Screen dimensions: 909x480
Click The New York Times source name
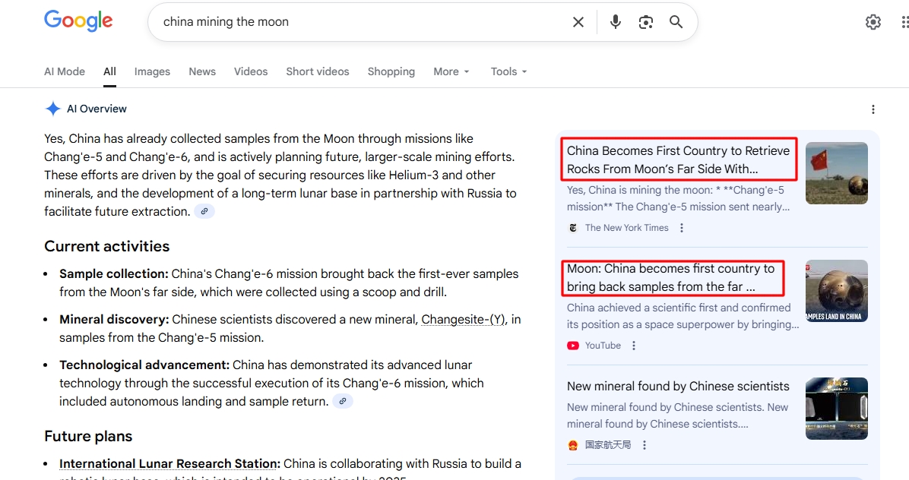click(627, 228)
